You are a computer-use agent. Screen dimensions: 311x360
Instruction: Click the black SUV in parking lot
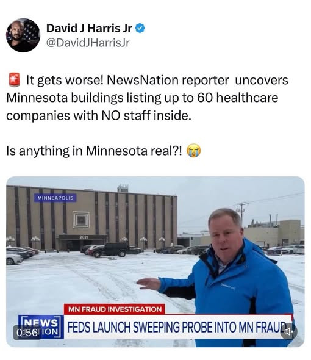tap(110, 250)
